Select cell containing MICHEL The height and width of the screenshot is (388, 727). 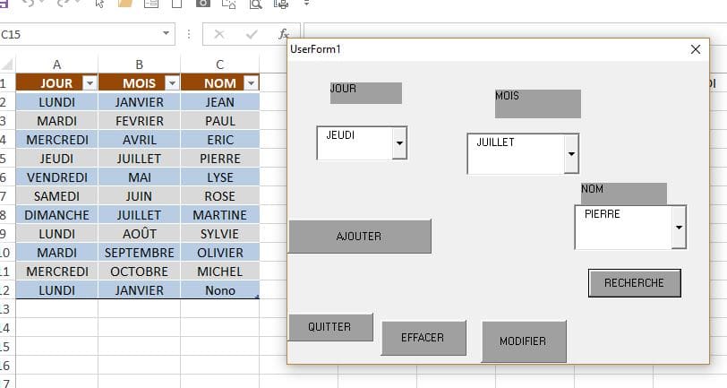point(219,271)
